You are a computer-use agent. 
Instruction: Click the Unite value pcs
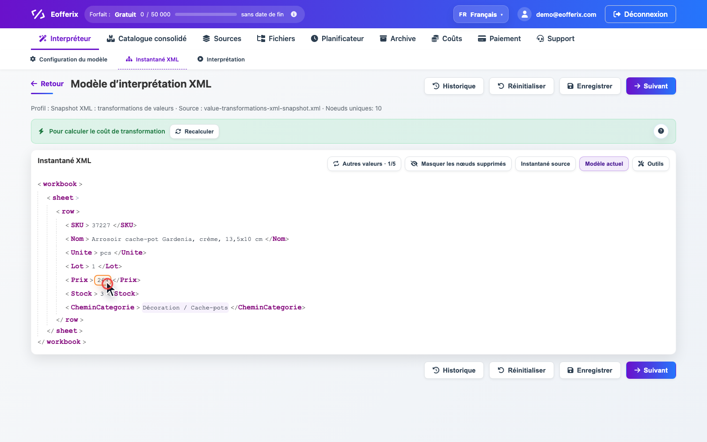[106, 253]
